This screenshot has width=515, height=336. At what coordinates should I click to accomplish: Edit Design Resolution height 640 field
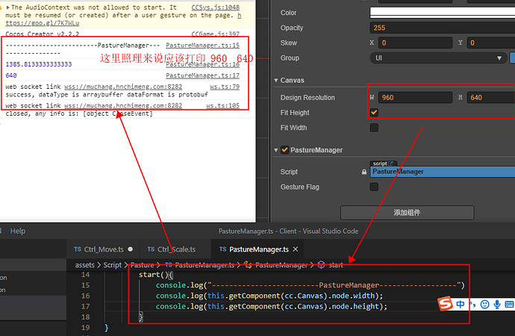tap(491, 98)
